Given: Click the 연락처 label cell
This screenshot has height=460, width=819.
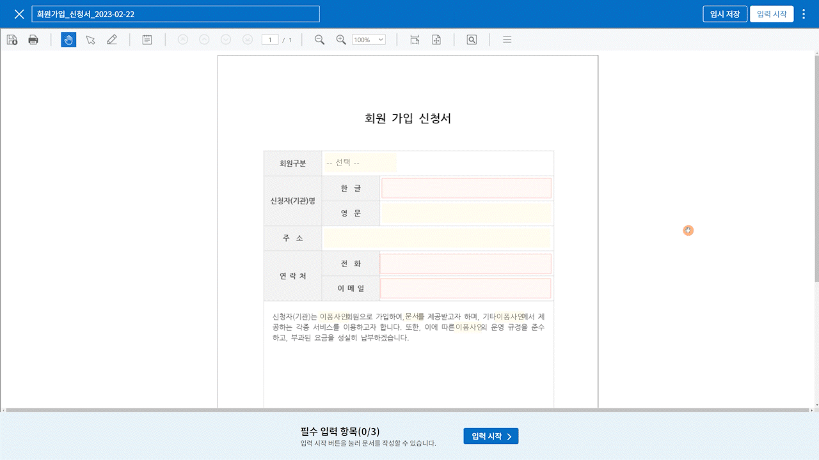Looking at the screenshot, I should [293, 276].
